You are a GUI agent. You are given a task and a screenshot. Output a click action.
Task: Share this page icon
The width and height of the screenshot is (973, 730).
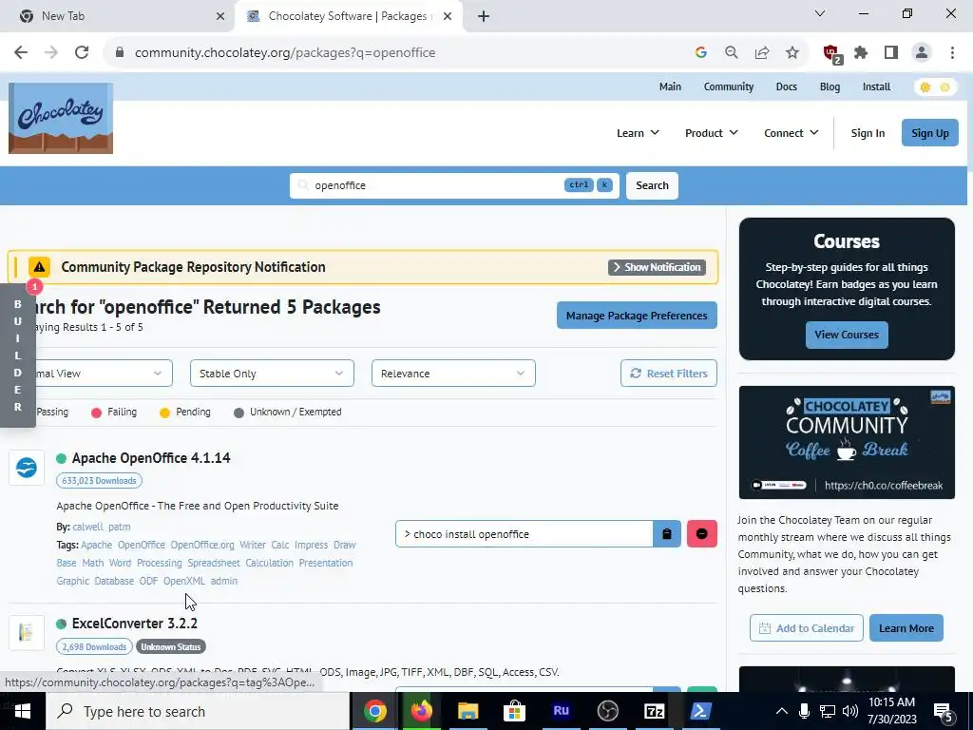point(762,53)
